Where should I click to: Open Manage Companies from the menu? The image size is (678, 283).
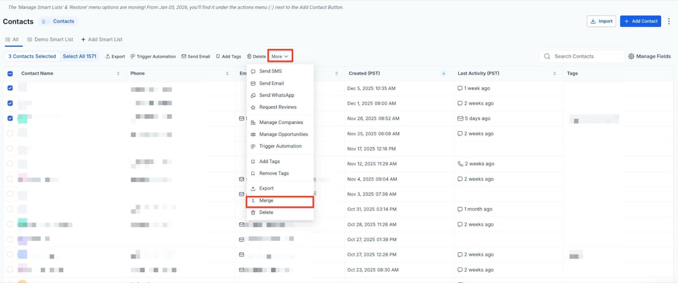click(280, 122)
